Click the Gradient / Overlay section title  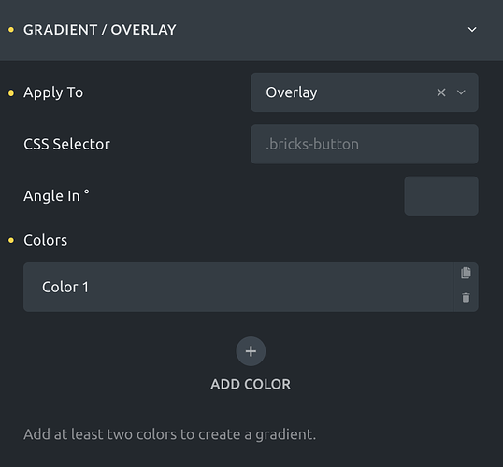click(100, 30)
